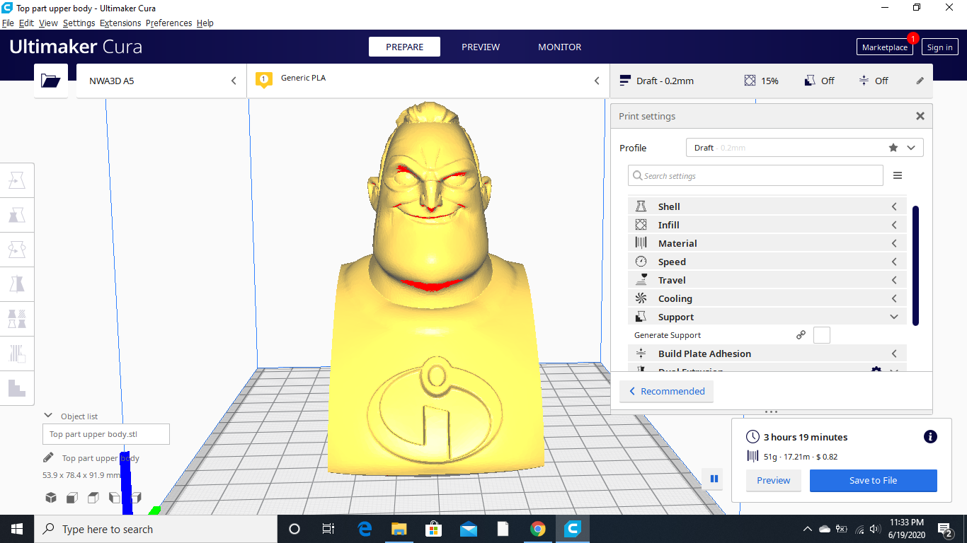Close the Print settings panel
The height and width of the screenshot is (543, 967).
point(920,116)
